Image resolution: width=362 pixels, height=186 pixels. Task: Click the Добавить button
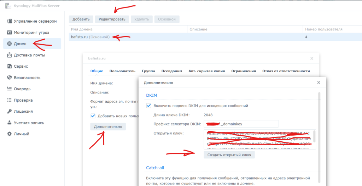[x=81, y=19]
